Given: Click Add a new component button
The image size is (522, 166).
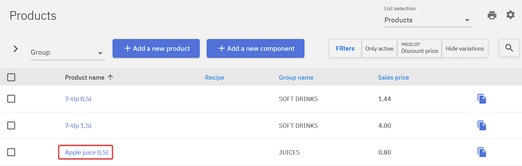Looking at the screenshot, I should tap(255, 48).
